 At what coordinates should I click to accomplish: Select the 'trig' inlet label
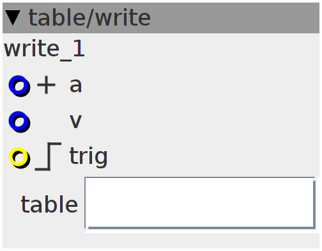(89, 157)
